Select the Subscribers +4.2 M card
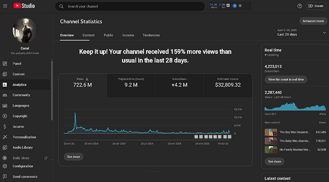329x182 pixels. [x=179, y=85]
